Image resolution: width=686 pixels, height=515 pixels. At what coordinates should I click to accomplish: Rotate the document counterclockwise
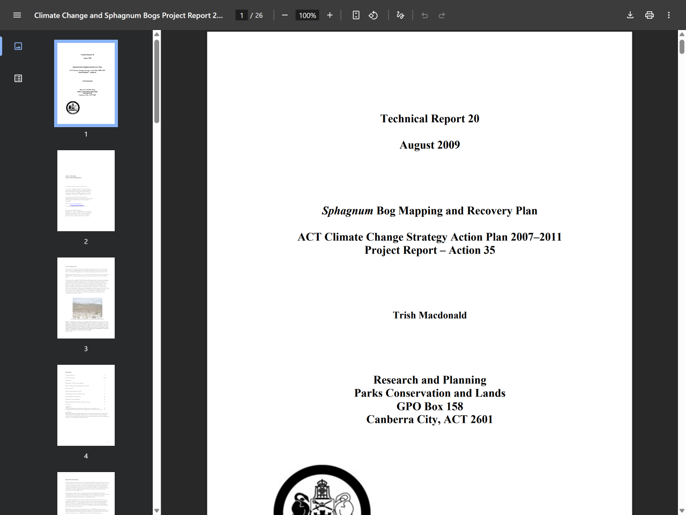click(x=374, y=15)
